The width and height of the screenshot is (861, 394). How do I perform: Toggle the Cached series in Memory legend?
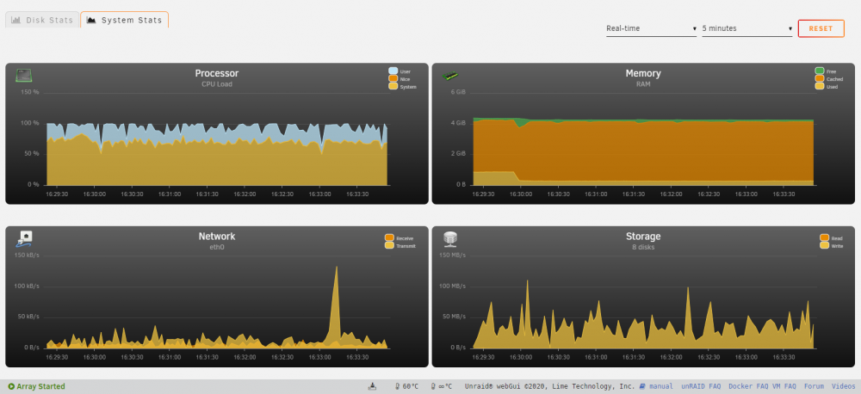click(x=828, y=79)
